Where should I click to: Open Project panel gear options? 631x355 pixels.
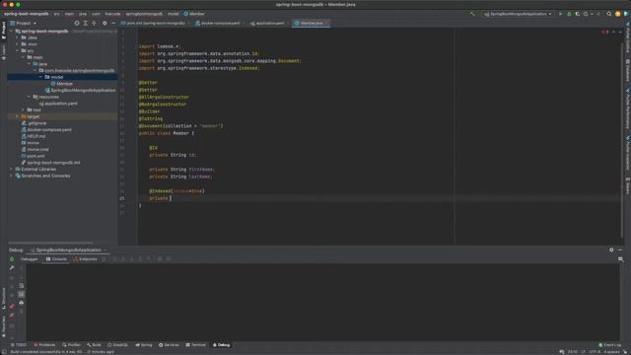tap(105, 24)
